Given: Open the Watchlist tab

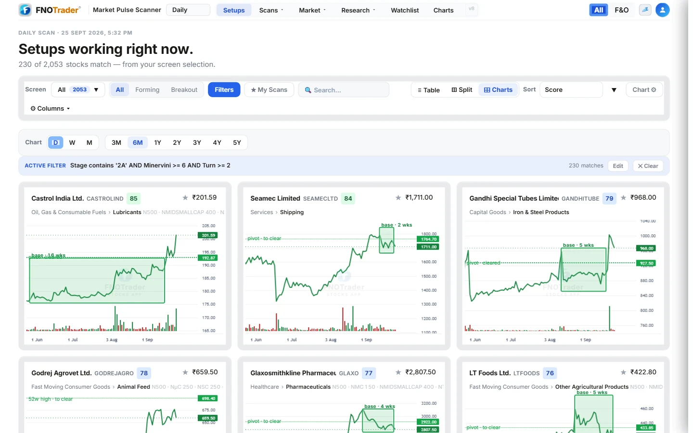Looking at the screenshot, I should [x=405, y=10].
